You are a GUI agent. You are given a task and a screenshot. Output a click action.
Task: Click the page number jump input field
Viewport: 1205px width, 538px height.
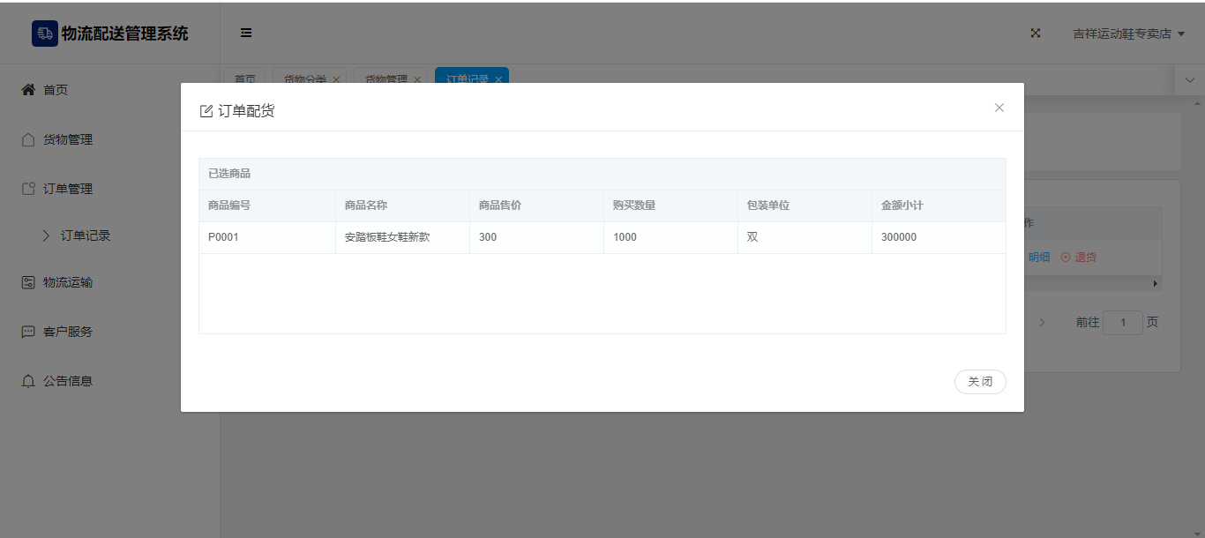(1122, 323)
